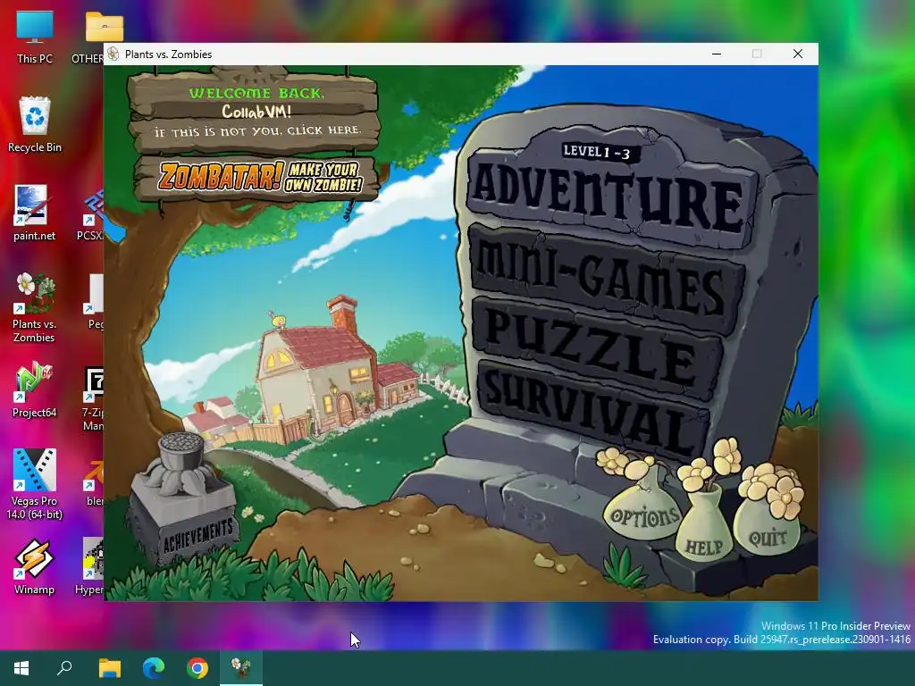Click the CollabVM! player name on the sign
The width and height of the screenshot is (915, 686).
(x=256, y=111)
